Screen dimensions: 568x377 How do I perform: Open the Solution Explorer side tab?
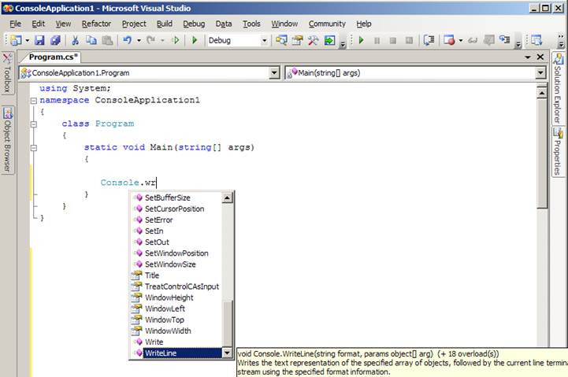(x=559, y=88)
